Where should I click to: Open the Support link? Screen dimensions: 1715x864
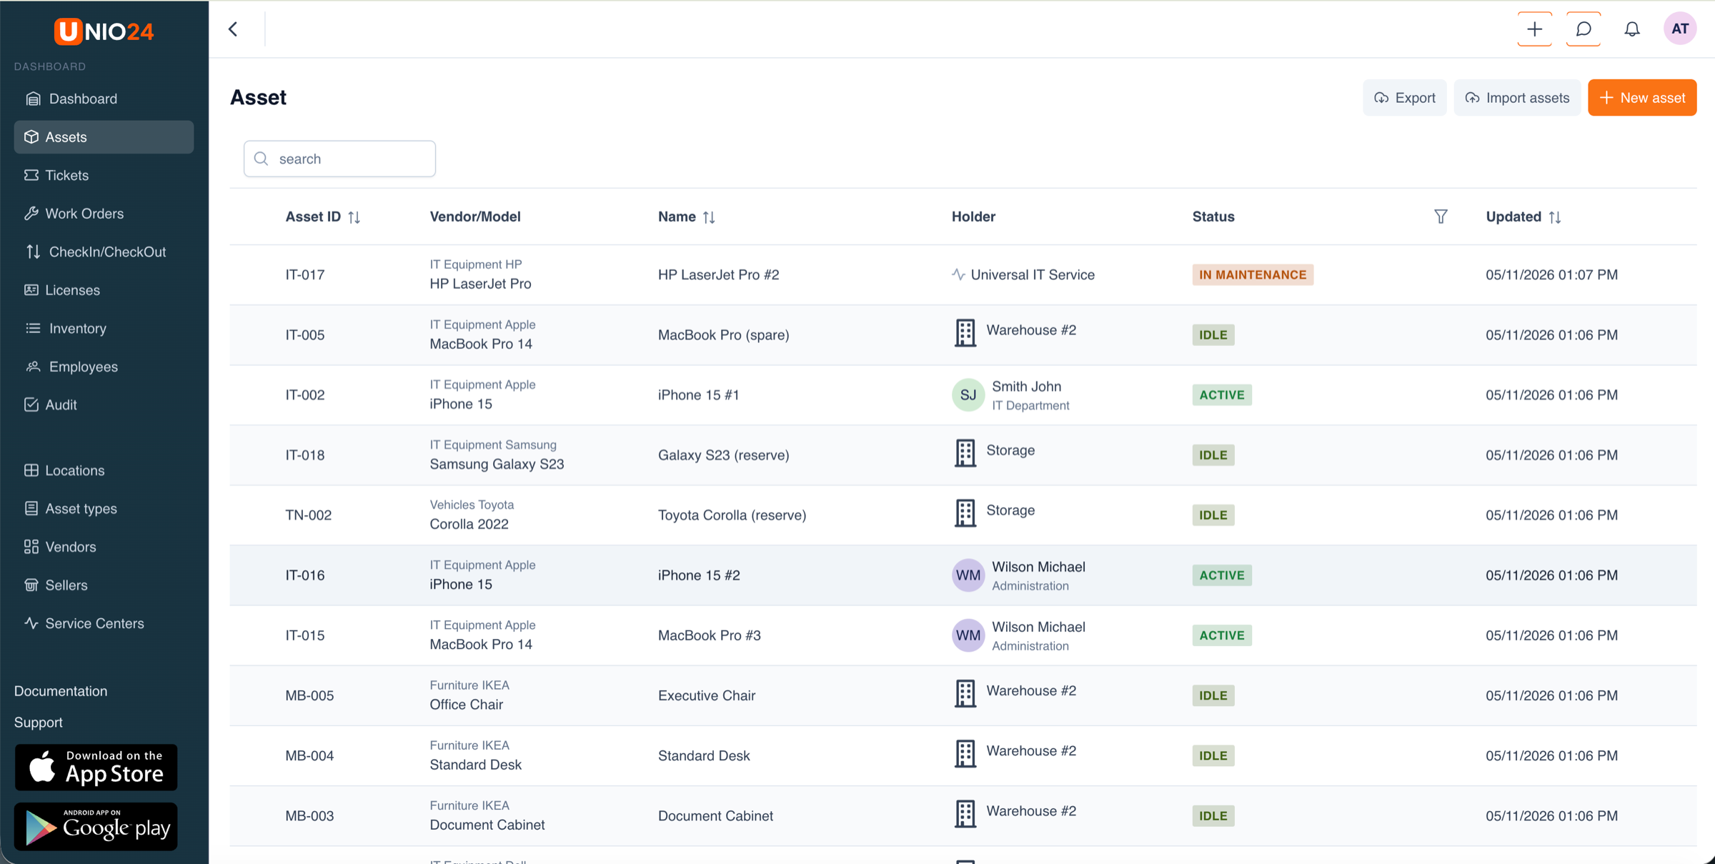coord(39,723)
